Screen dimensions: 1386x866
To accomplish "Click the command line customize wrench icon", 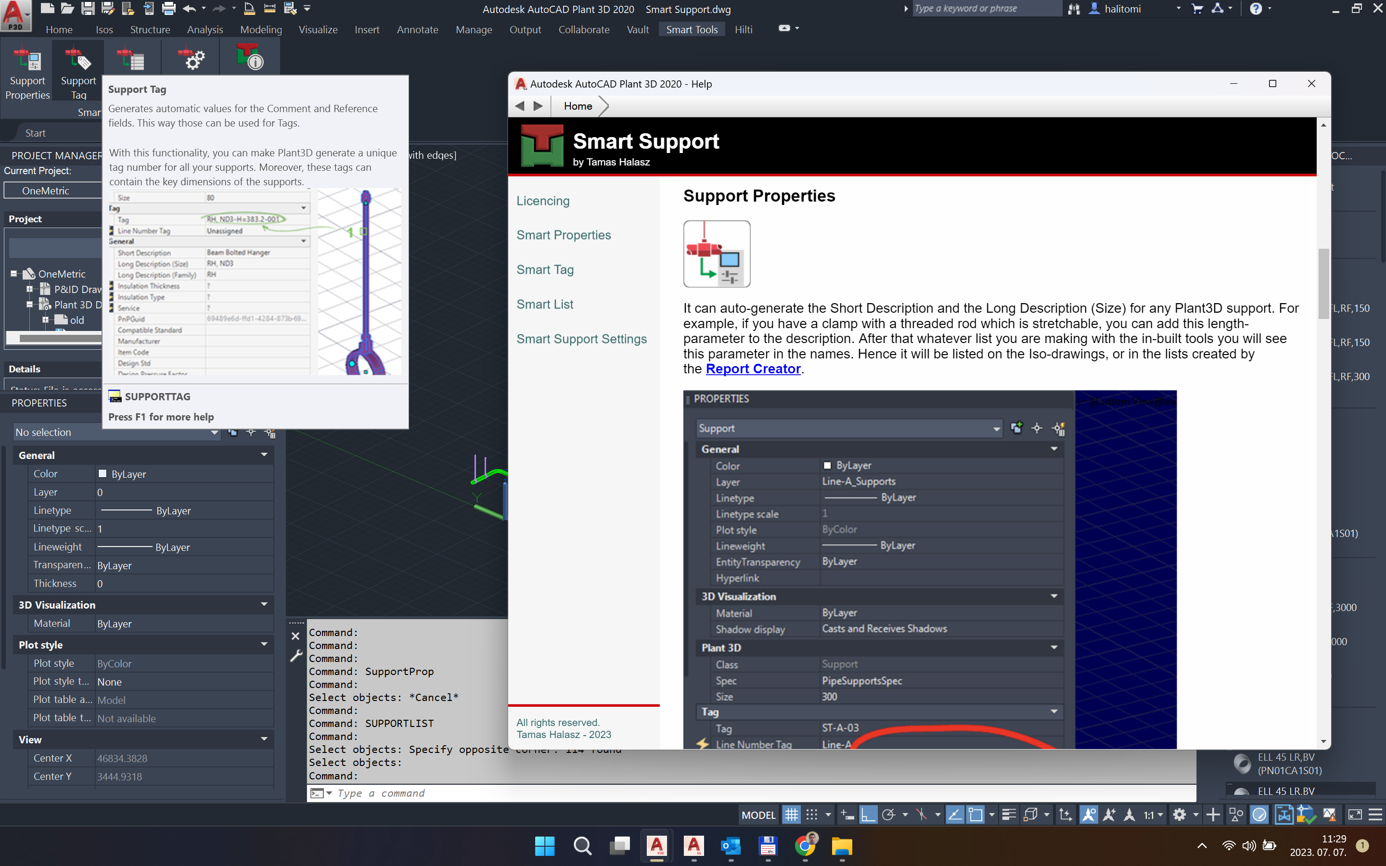I will [295, 656].
